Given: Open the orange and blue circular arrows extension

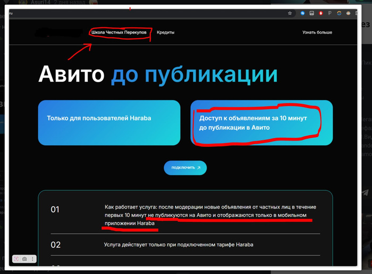Looking at the screenshot, I should pyautogui.click(x=339, y=13).
